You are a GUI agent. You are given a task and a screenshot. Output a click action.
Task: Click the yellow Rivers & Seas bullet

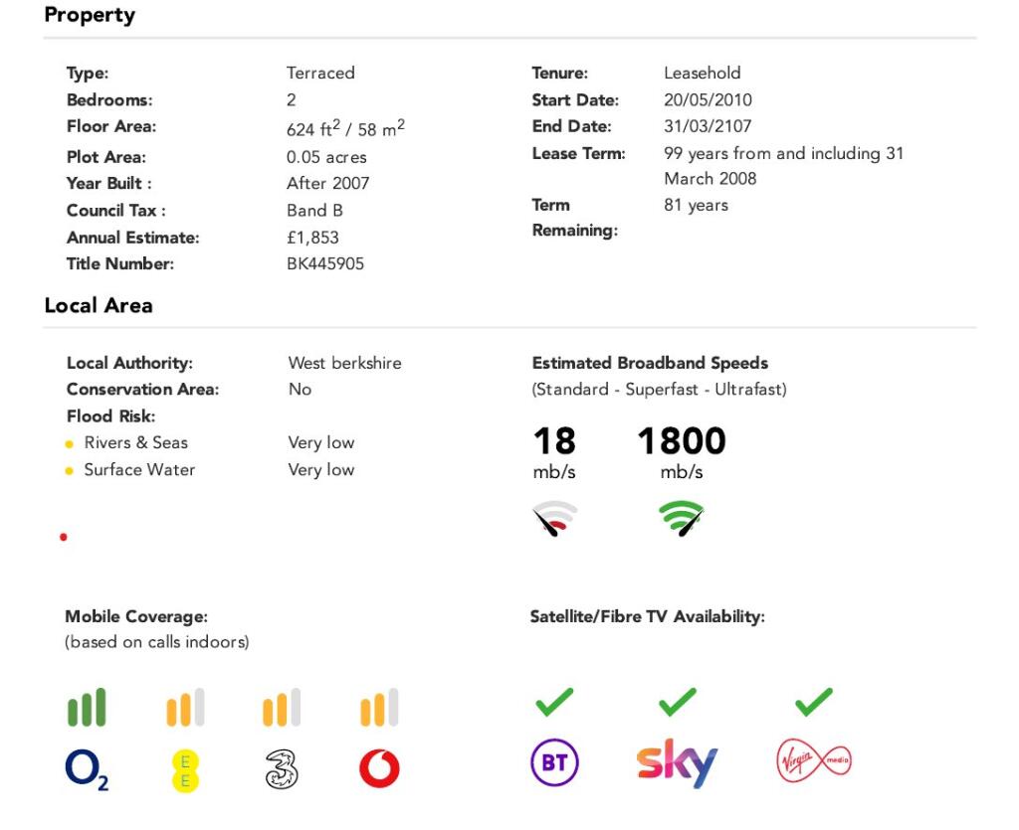70,443
